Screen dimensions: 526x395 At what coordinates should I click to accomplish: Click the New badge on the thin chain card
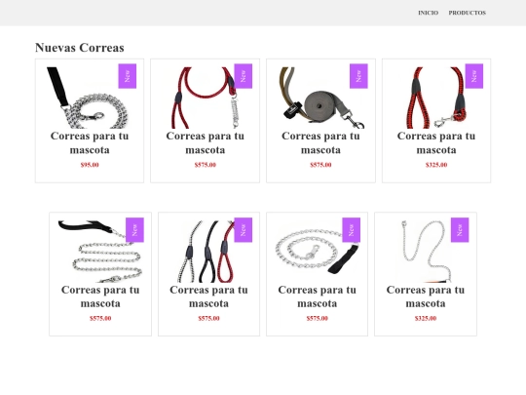point(460,230)
